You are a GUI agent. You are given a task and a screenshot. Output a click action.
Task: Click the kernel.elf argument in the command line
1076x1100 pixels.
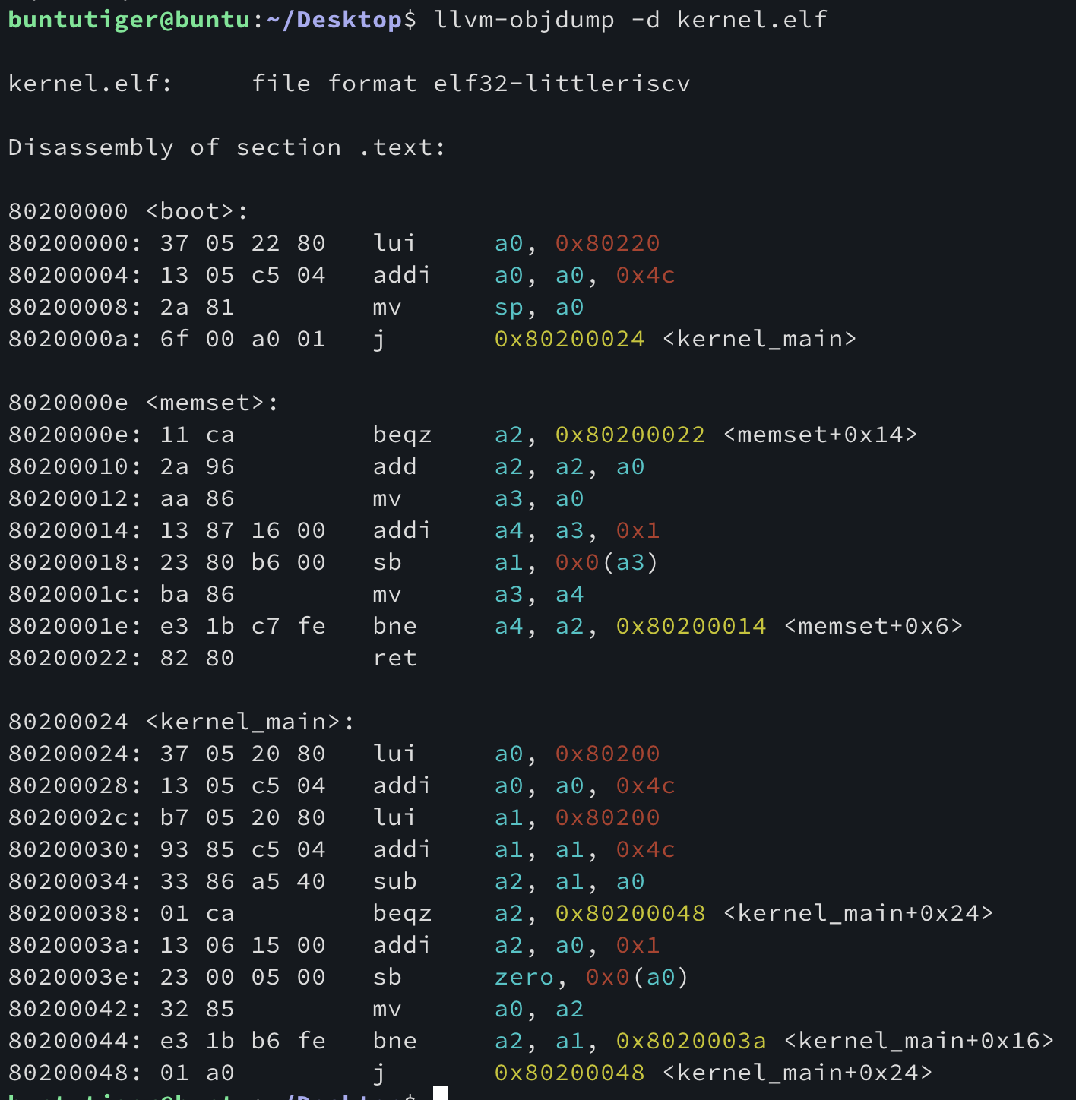751,19
